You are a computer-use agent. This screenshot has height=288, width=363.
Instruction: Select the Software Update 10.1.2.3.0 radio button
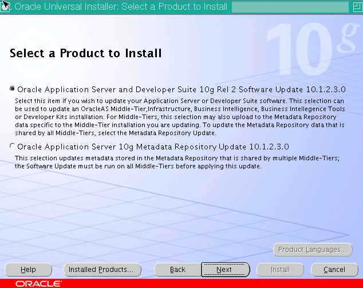point(12,89)
